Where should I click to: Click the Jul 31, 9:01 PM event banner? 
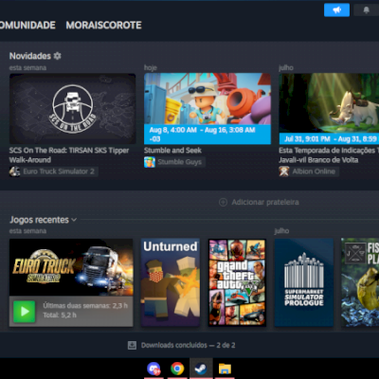pyautogui.click(x=329, y=139)
